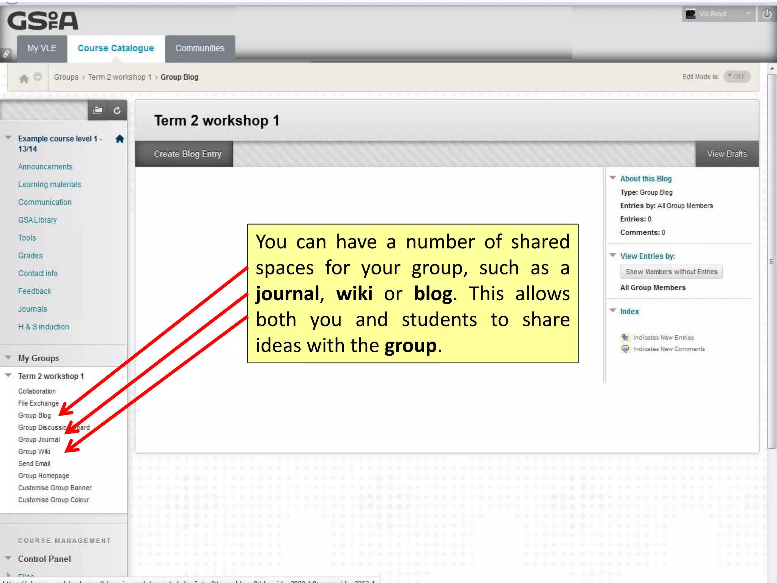Image resolution: width=777 pixels, height=583 pixels.
Task: Click the scrollbar up arrow
Action: pyautogui.click(x=772, y=68)
